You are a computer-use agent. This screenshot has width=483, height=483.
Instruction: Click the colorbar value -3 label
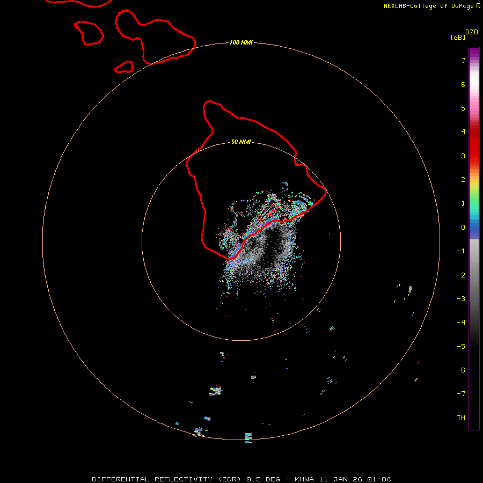point(461,299)
